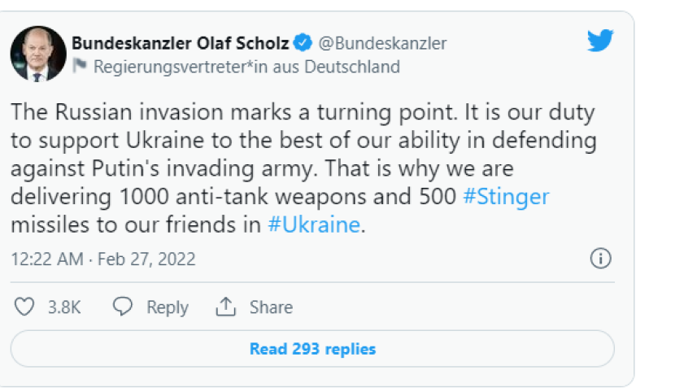Viewport: 697px width, 392px height.
Task: Open the @Bundeskanzler handle
Action: click(x=381, y=43)
